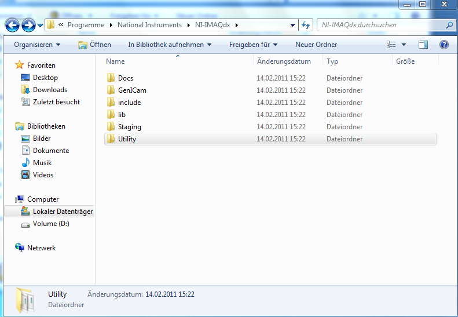Select Computer in navigation pane

coord(43,199)
